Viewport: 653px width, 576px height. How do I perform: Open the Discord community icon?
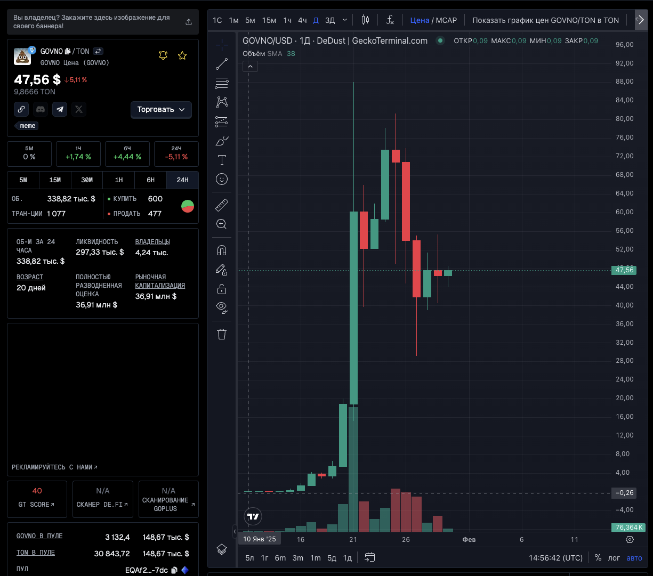(41, 109)
